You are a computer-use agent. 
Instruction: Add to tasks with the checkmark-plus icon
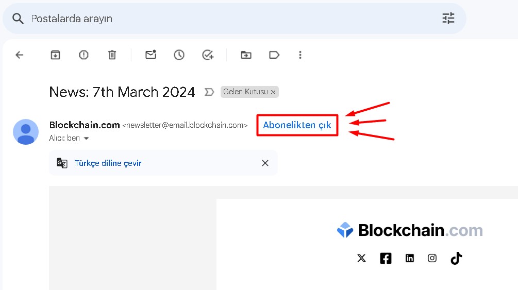[208, 55]
